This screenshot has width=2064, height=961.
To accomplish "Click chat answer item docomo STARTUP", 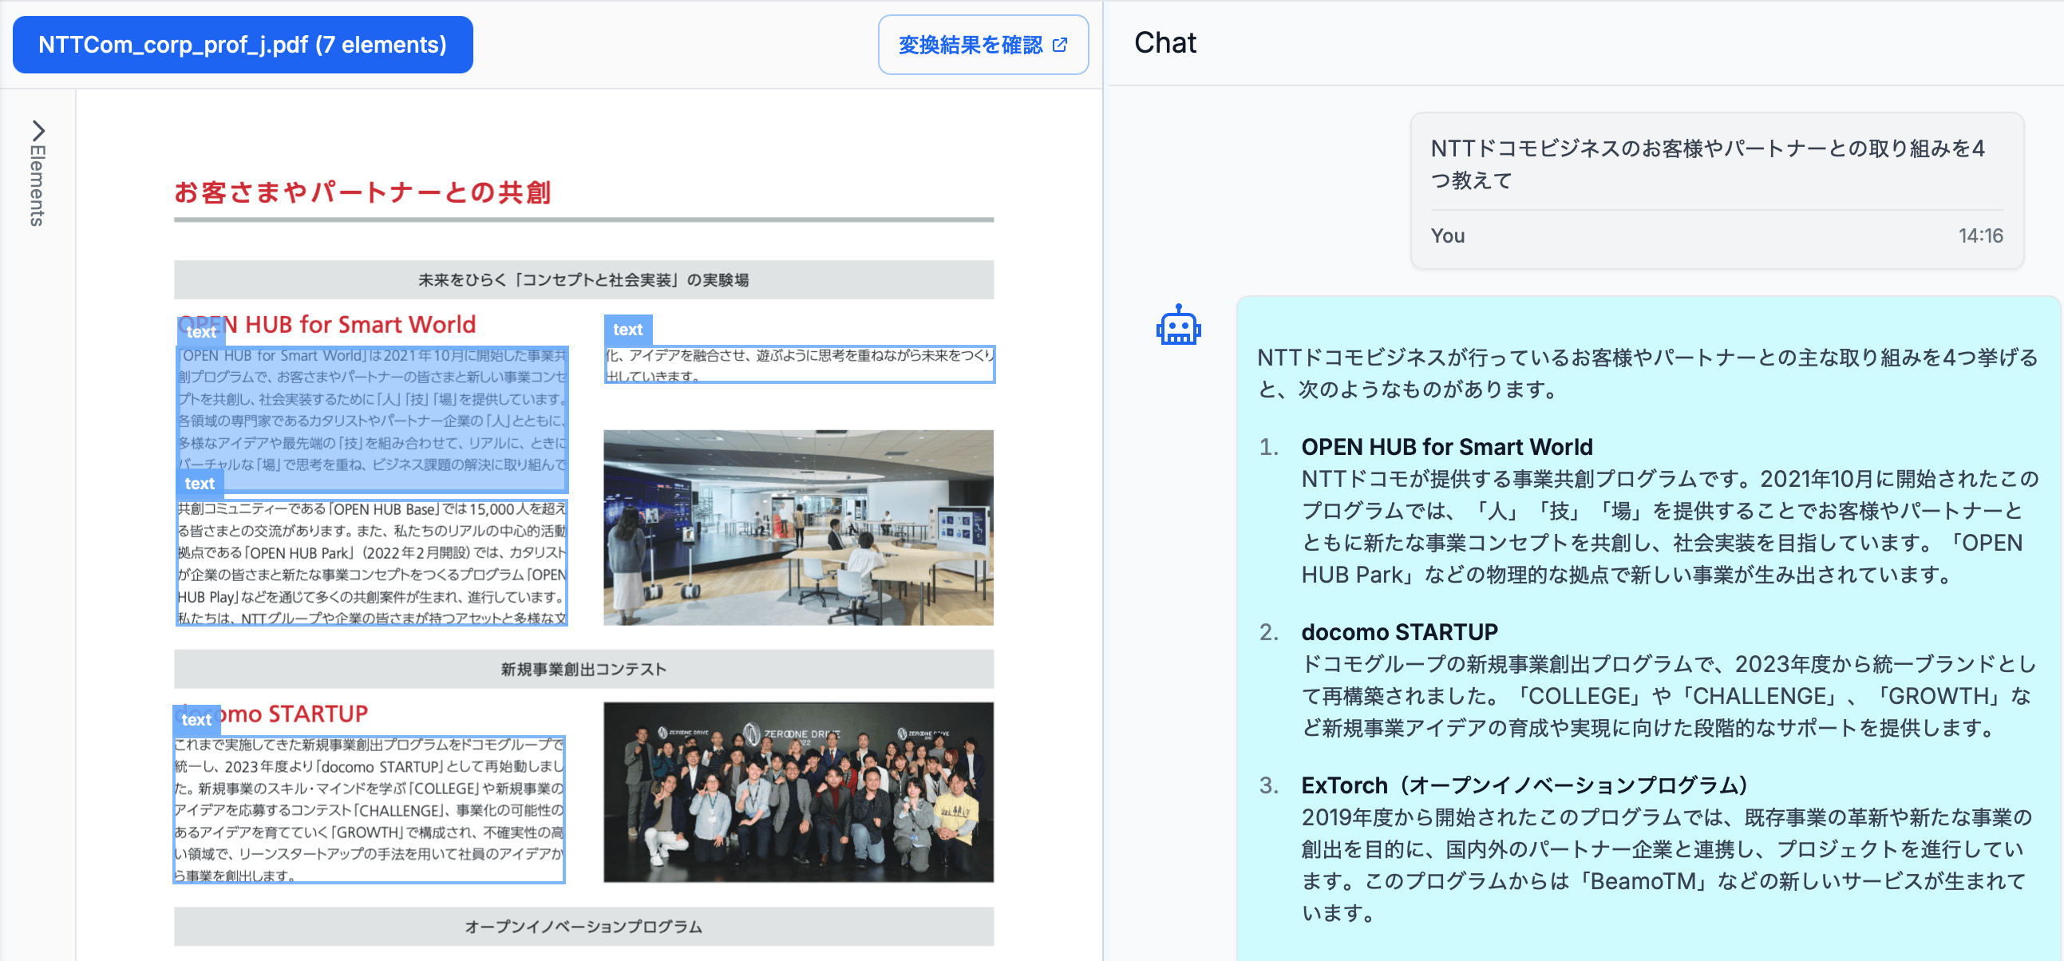I will pyautogui.click(x=1399, y=631).
